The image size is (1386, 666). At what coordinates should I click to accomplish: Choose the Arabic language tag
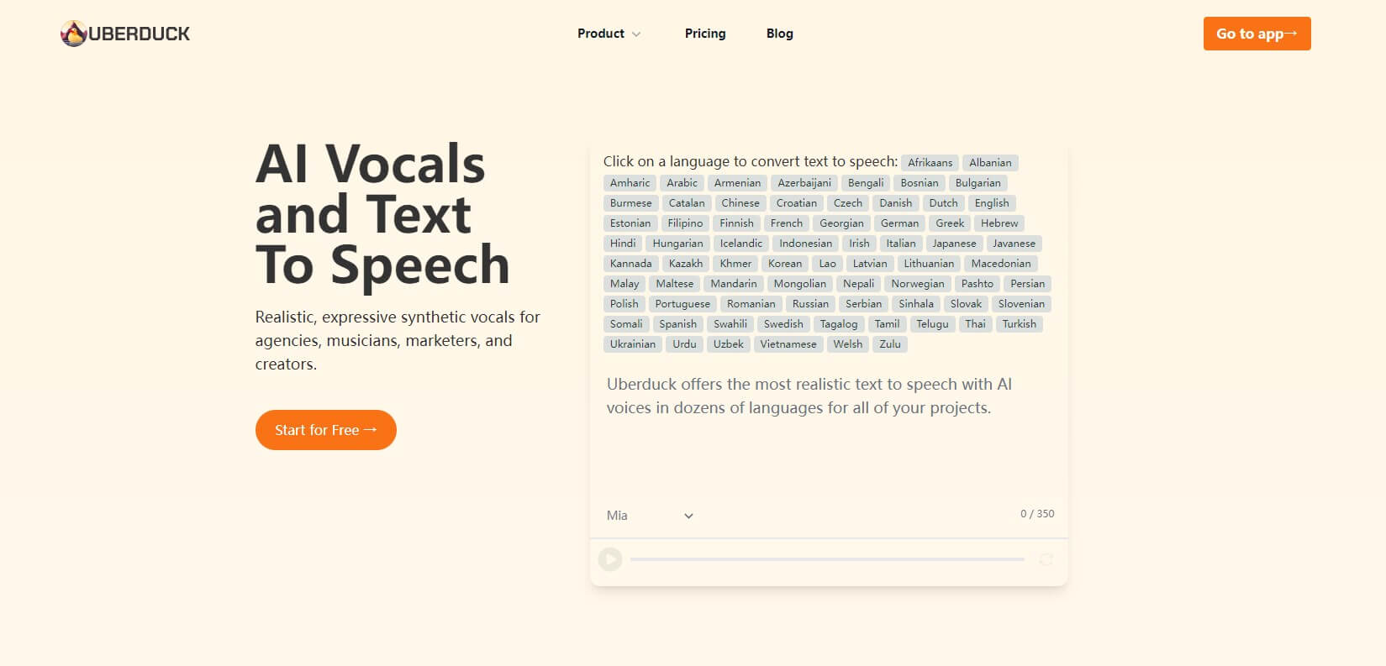[x=682, y=183]
